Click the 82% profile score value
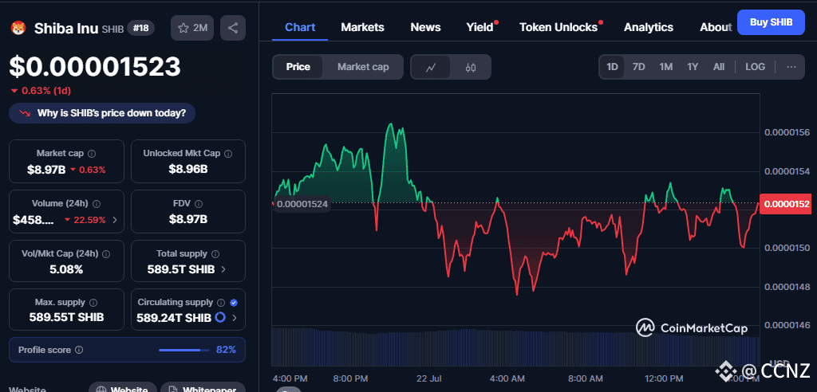The width and height of the screenshot is (817, 392). 226,350
